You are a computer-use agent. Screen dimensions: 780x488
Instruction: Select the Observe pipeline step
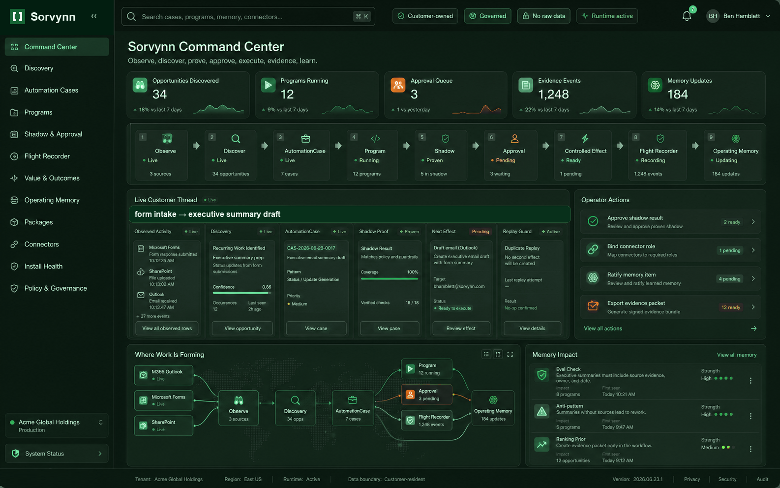(x=162, y=155)
